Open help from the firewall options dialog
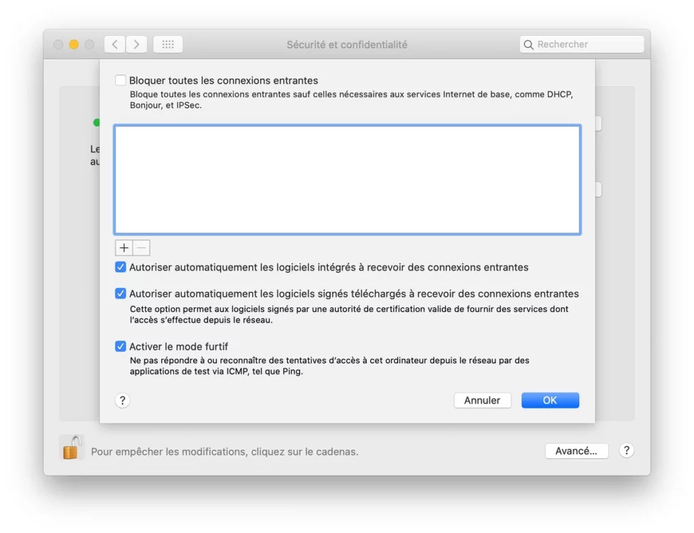 pyautogui.click(x=122, y=400)
